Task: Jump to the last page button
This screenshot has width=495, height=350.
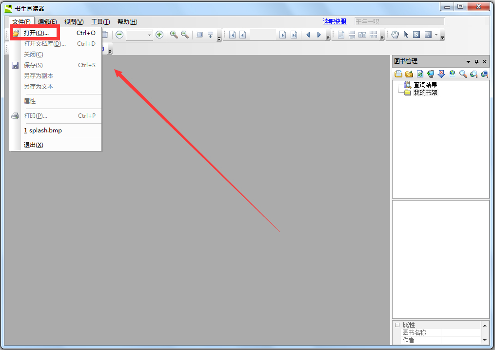Action: click(x=294, y=35)
